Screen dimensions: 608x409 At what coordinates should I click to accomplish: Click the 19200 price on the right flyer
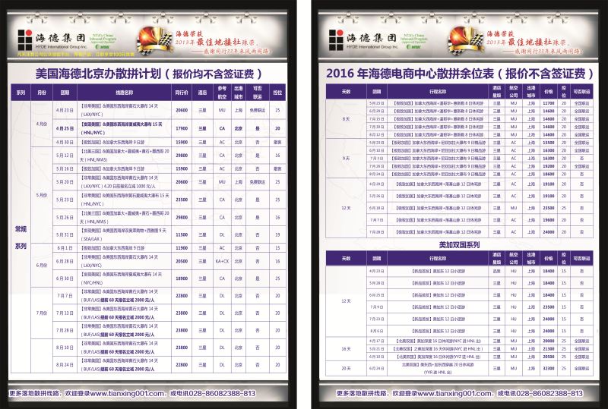(x=548, y=166)
